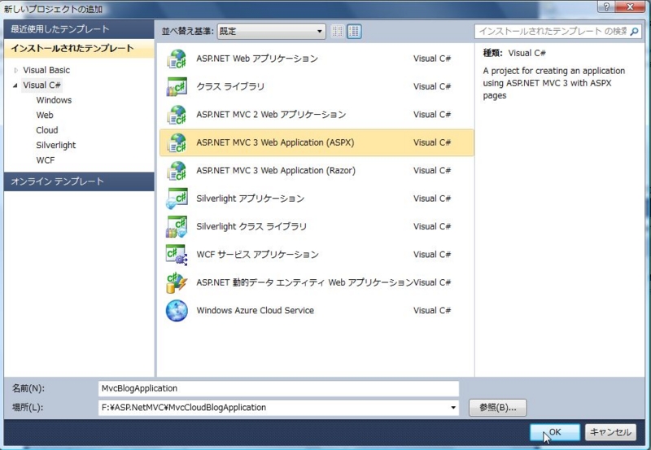Click the 参照(B)... browse button
This screenshot has width=651, height=450.
pyautogui.click(x=497, y=408)
